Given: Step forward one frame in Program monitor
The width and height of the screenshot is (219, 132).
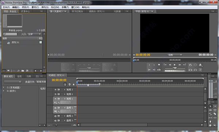Looking at the screenshot, I should click(x=180, y=65).
